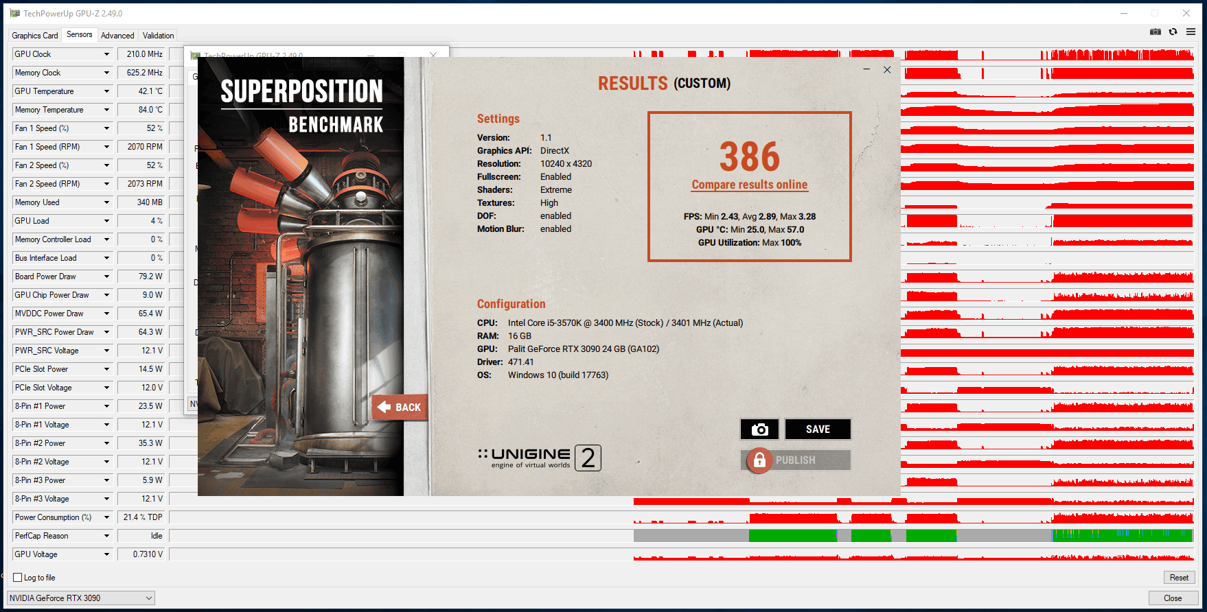Click the Back arrow in Superposition
The height and width of the screenshot is (612, 1207).
400,407
